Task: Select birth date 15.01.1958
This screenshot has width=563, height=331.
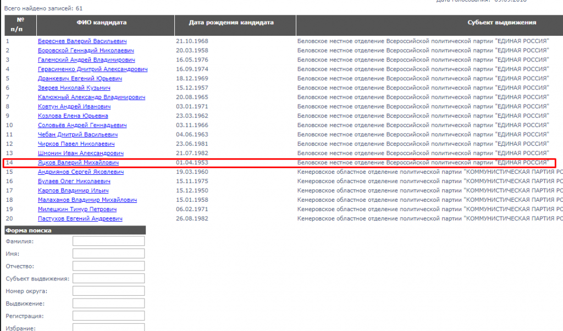Action: (192, 200)
